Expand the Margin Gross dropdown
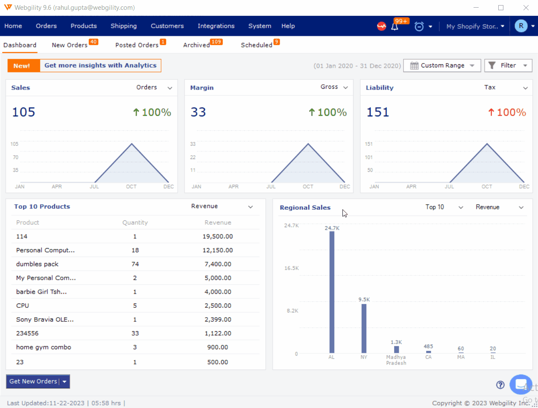Image resolution: width=538 pixels, height=408 pixels. pyautogui.click(x=334, y=87)
